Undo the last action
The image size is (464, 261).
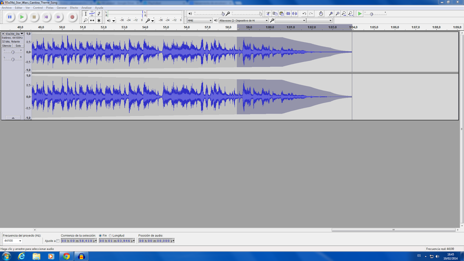[304, 14]
